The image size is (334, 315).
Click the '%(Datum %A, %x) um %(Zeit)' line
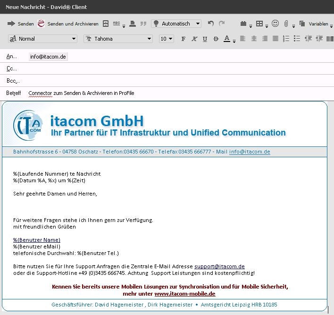pyautogui.click(x=49, y=180)
